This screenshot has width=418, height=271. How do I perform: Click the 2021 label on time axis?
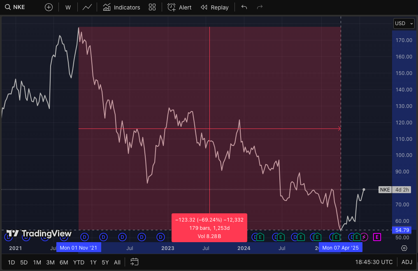pos(16,248)
